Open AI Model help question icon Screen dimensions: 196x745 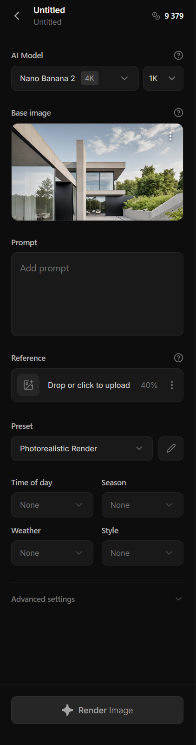click(178, 55)
